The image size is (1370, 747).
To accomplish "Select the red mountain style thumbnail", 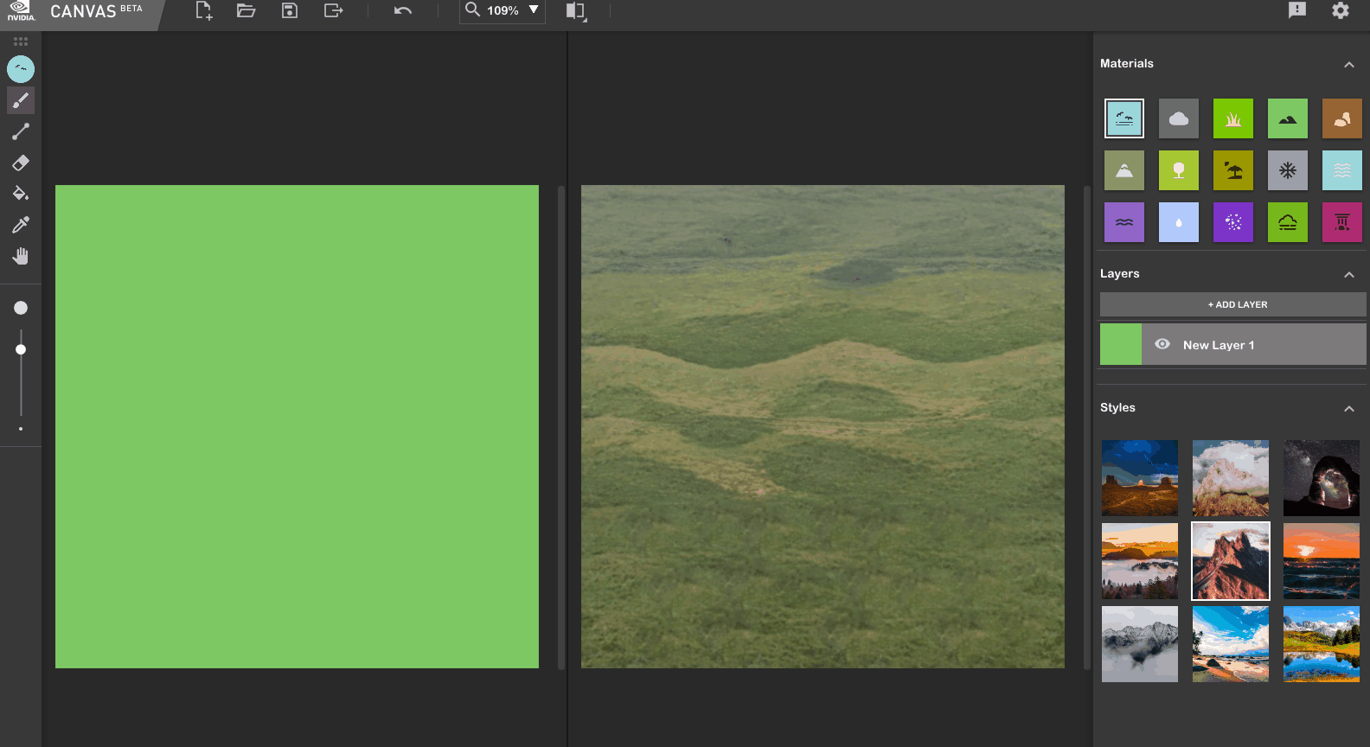I will [x=1230, y=561].
